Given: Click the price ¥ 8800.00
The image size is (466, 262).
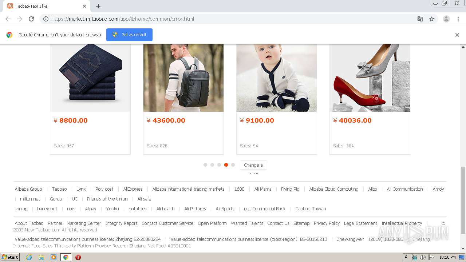Looking at the screenshot, I should click(x=71, y=120).
